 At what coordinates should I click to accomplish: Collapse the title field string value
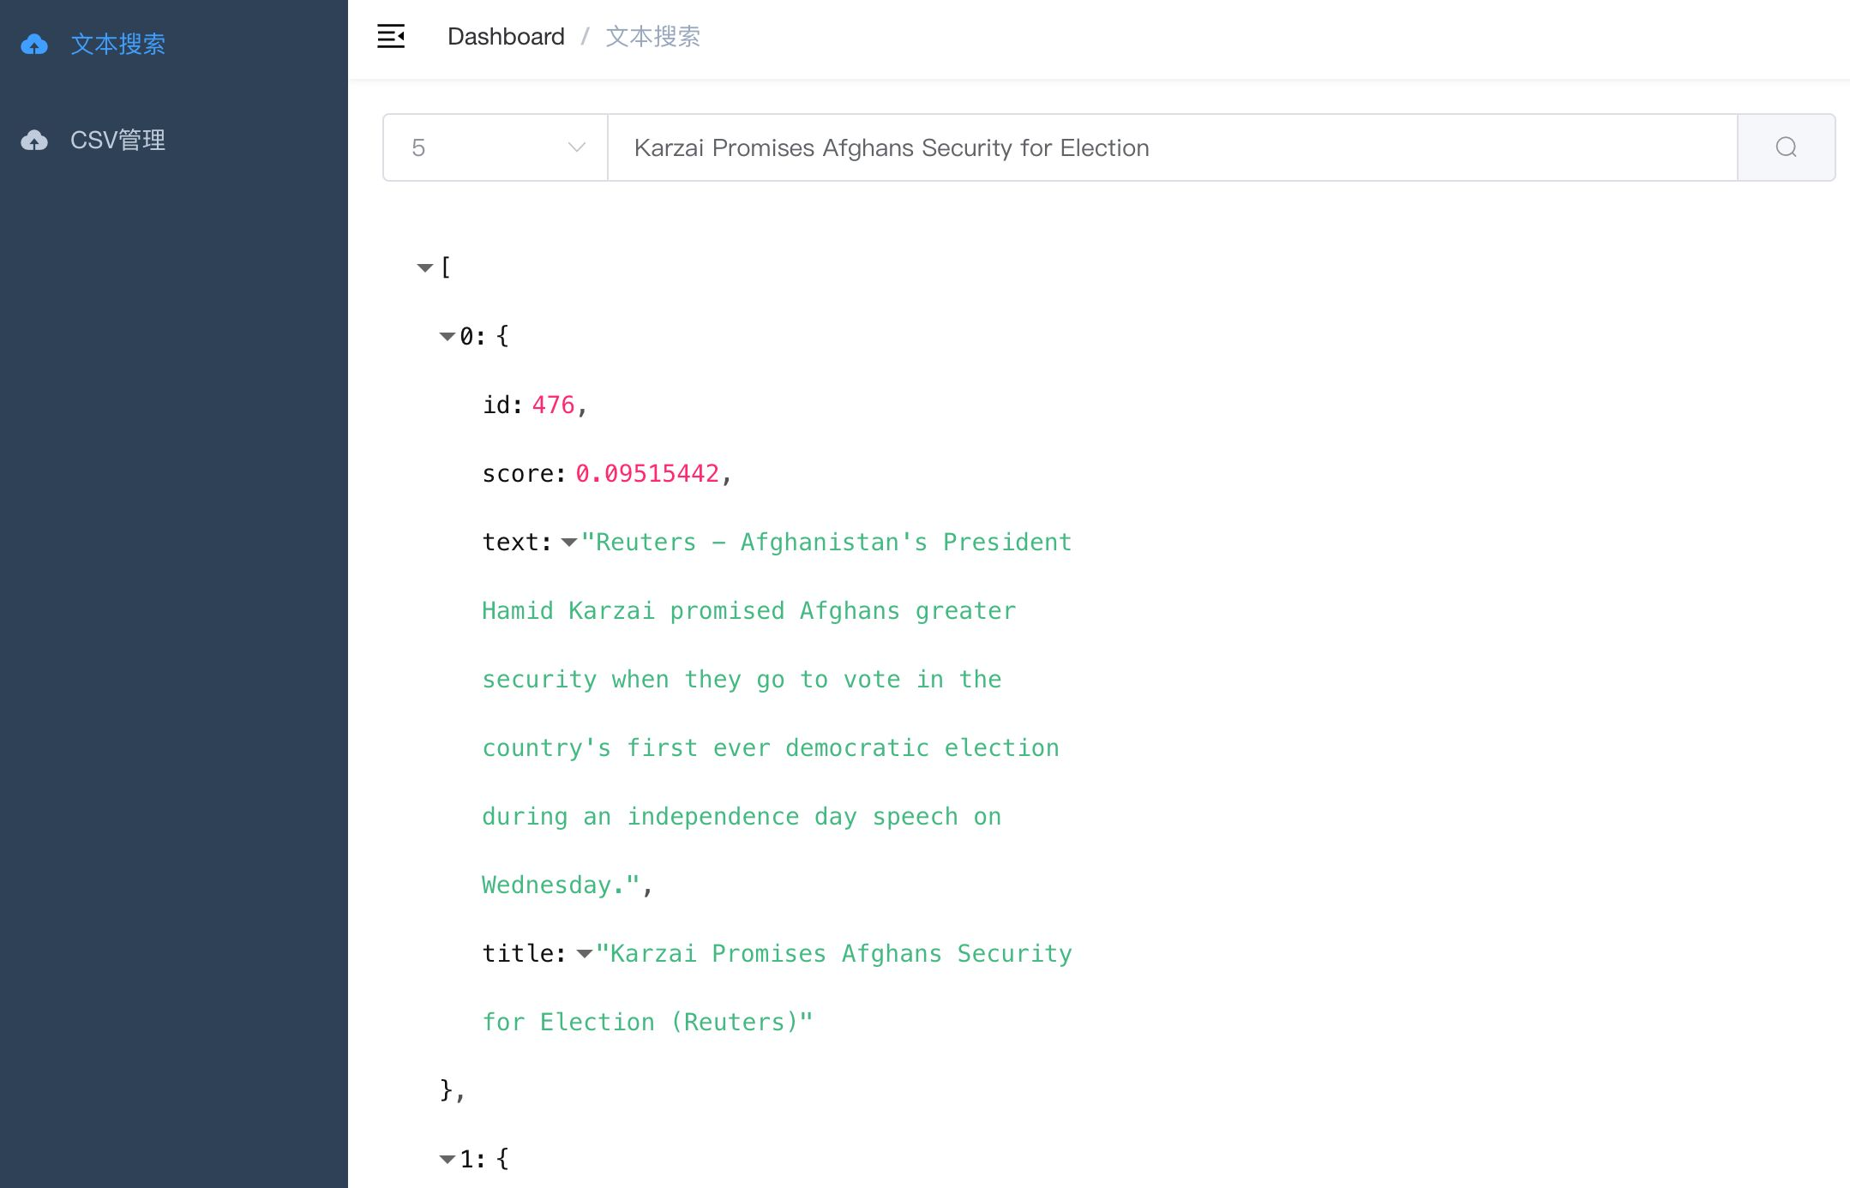(x=585, y=954)
